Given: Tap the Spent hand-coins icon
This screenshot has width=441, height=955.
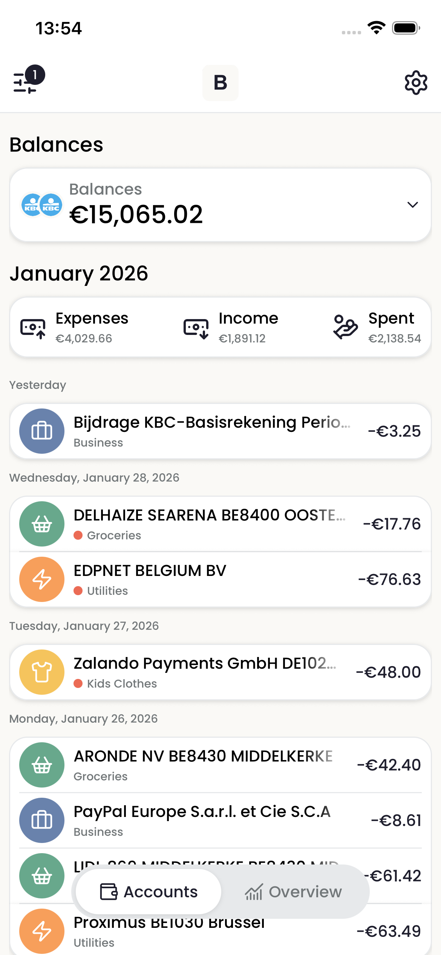Looking at the screenshot, I should (345, 327).
